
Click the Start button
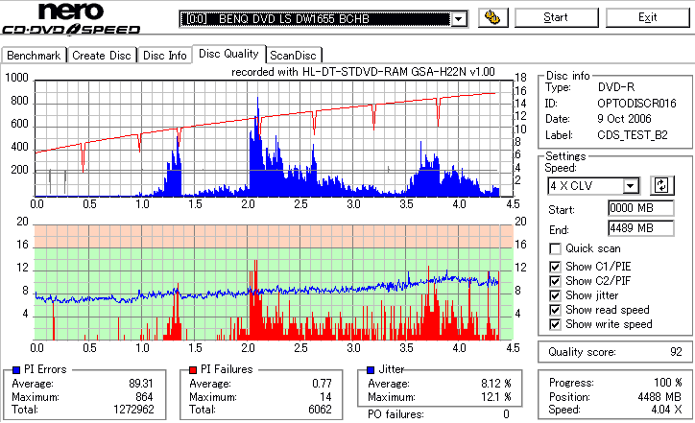[556, 17]
